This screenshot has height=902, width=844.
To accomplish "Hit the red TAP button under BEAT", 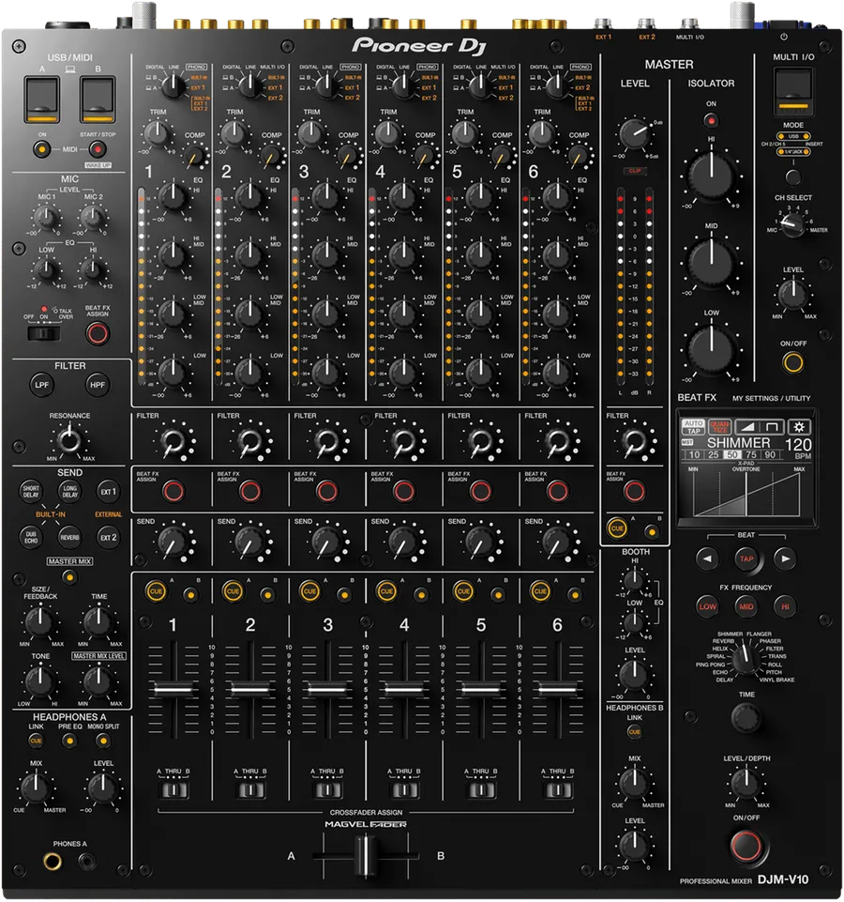I will pos(746,558).
